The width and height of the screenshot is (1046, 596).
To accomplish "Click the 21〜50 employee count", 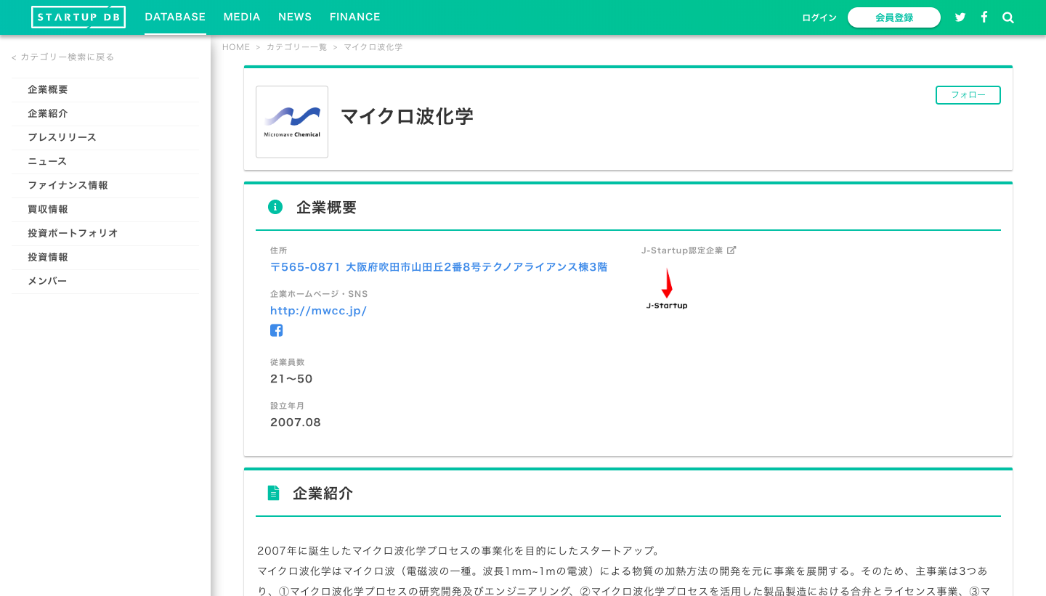I will click(x=291, y=379).
